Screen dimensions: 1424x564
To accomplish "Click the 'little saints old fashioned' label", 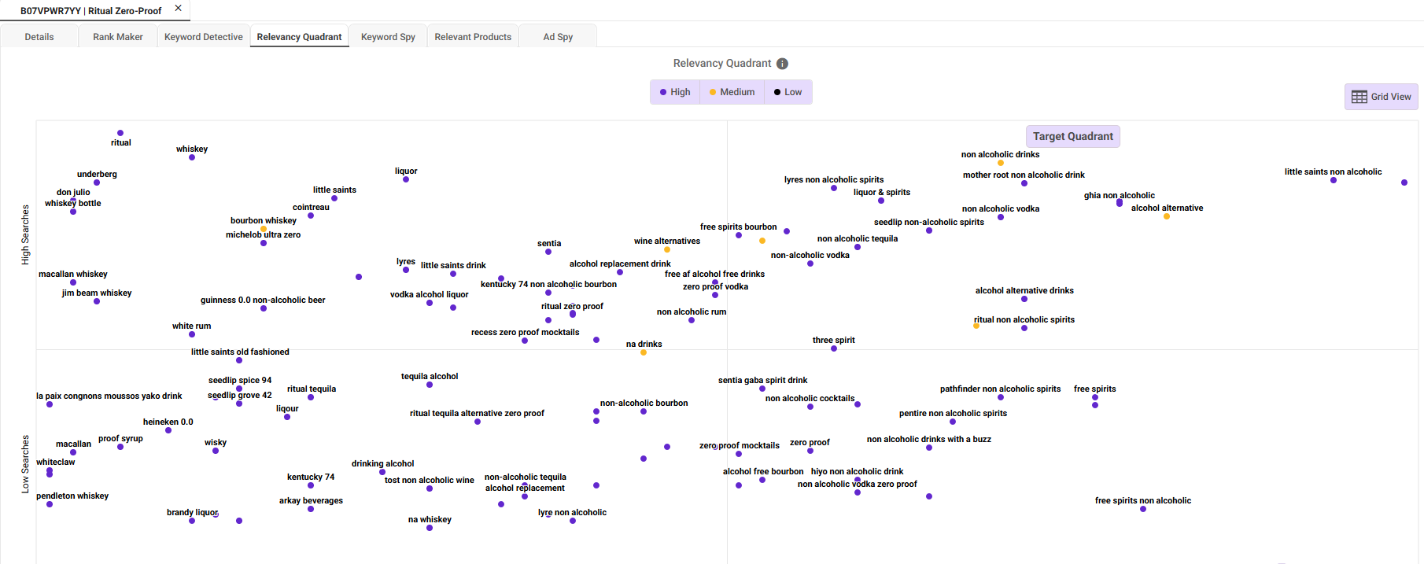I will (239, 352).
